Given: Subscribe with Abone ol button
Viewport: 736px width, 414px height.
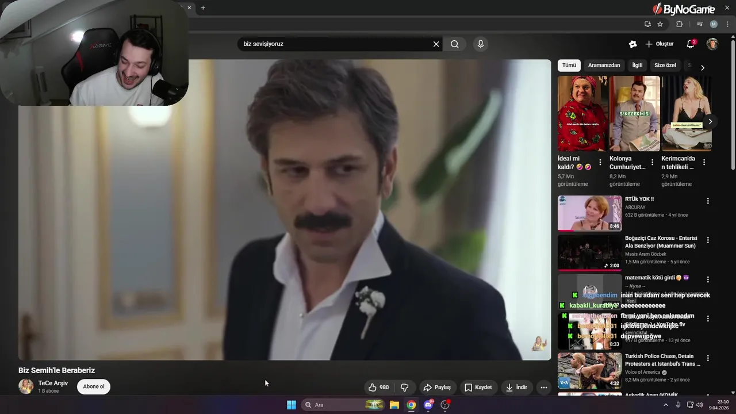Looking at the screenshot, I should pyautogui.click(x=94, y=387).
